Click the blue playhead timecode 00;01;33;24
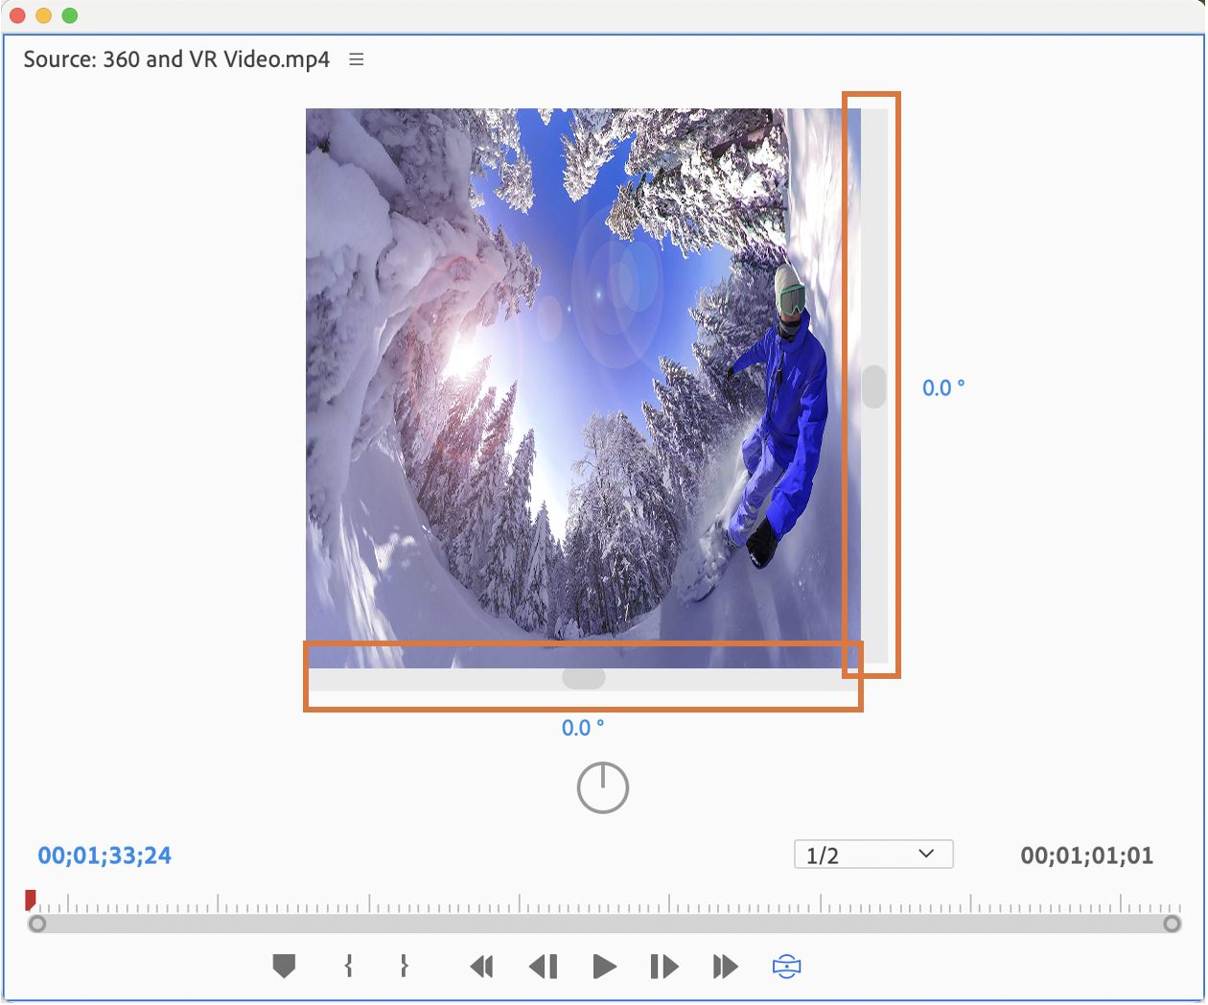Viewport: 1208px width, 1005px height. (x=105, y=855)
